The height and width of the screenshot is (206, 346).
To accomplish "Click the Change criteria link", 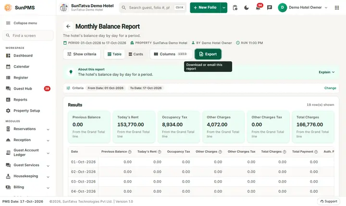I will (330, 88).
